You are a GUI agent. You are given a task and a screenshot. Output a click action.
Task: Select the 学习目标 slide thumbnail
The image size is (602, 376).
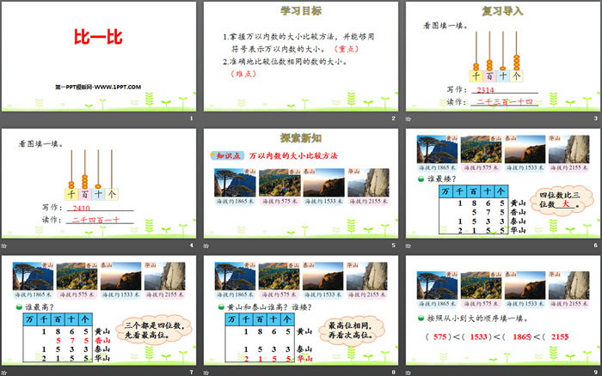point(300,60)
